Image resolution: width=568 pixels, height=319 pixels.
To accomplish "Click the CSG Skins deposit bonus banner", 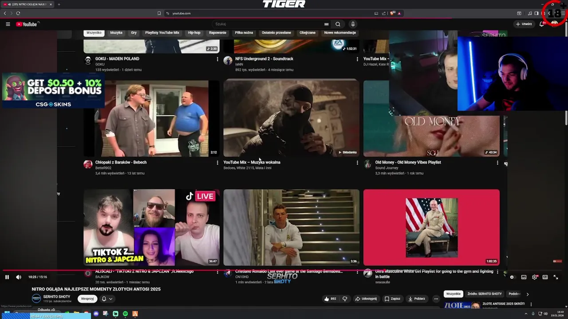I will [53, 91].
